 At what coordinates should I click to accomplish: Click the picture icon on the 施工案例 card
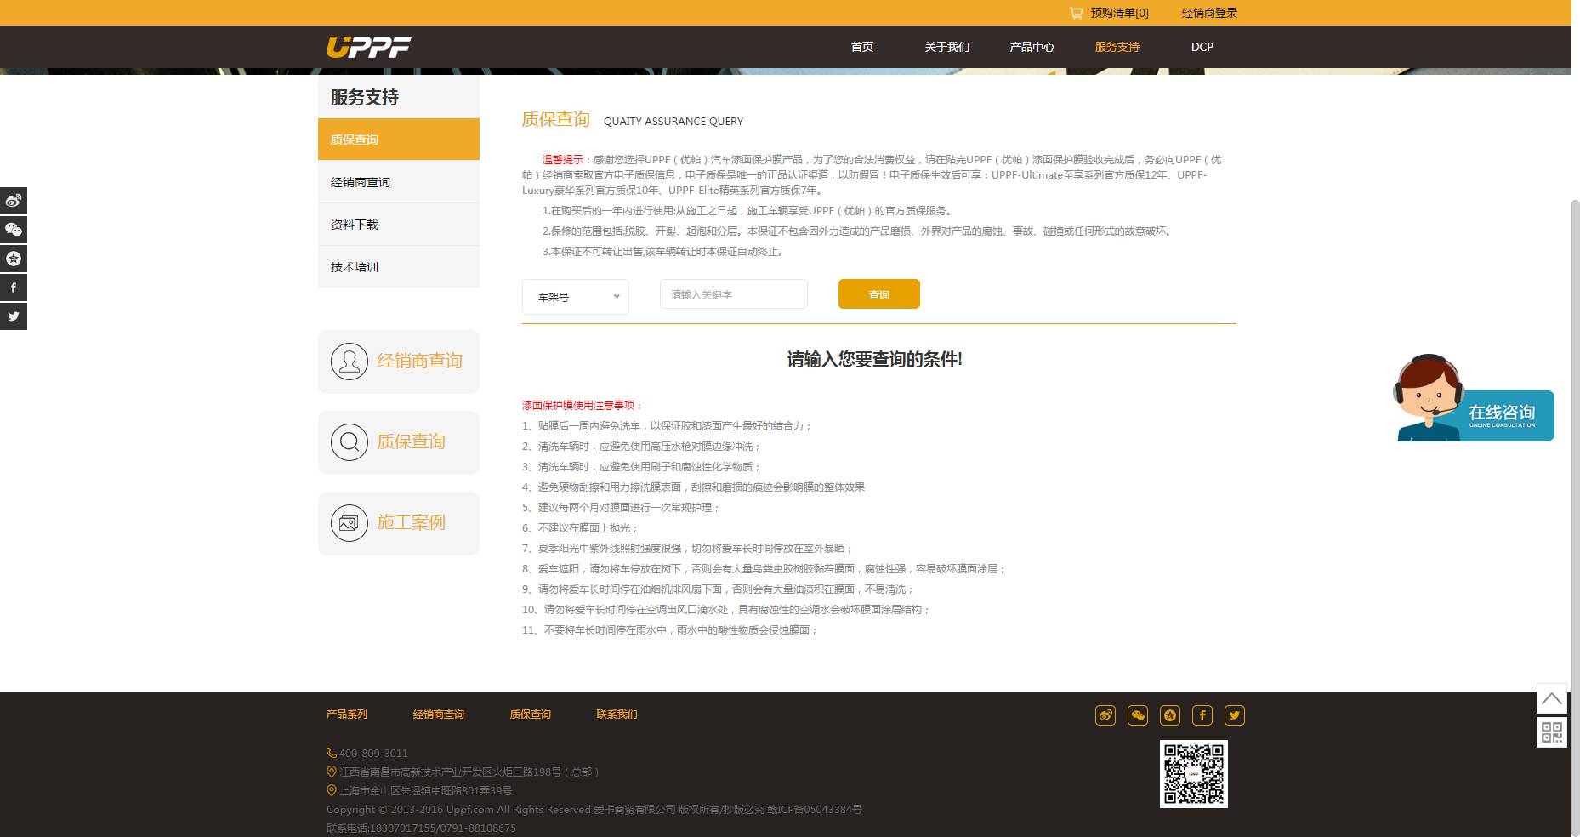(349, 523)
